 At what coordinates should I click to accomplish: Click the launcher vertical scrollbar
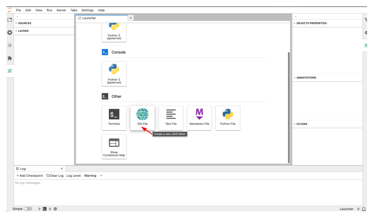pyautogui.click(x=288, y=105)
